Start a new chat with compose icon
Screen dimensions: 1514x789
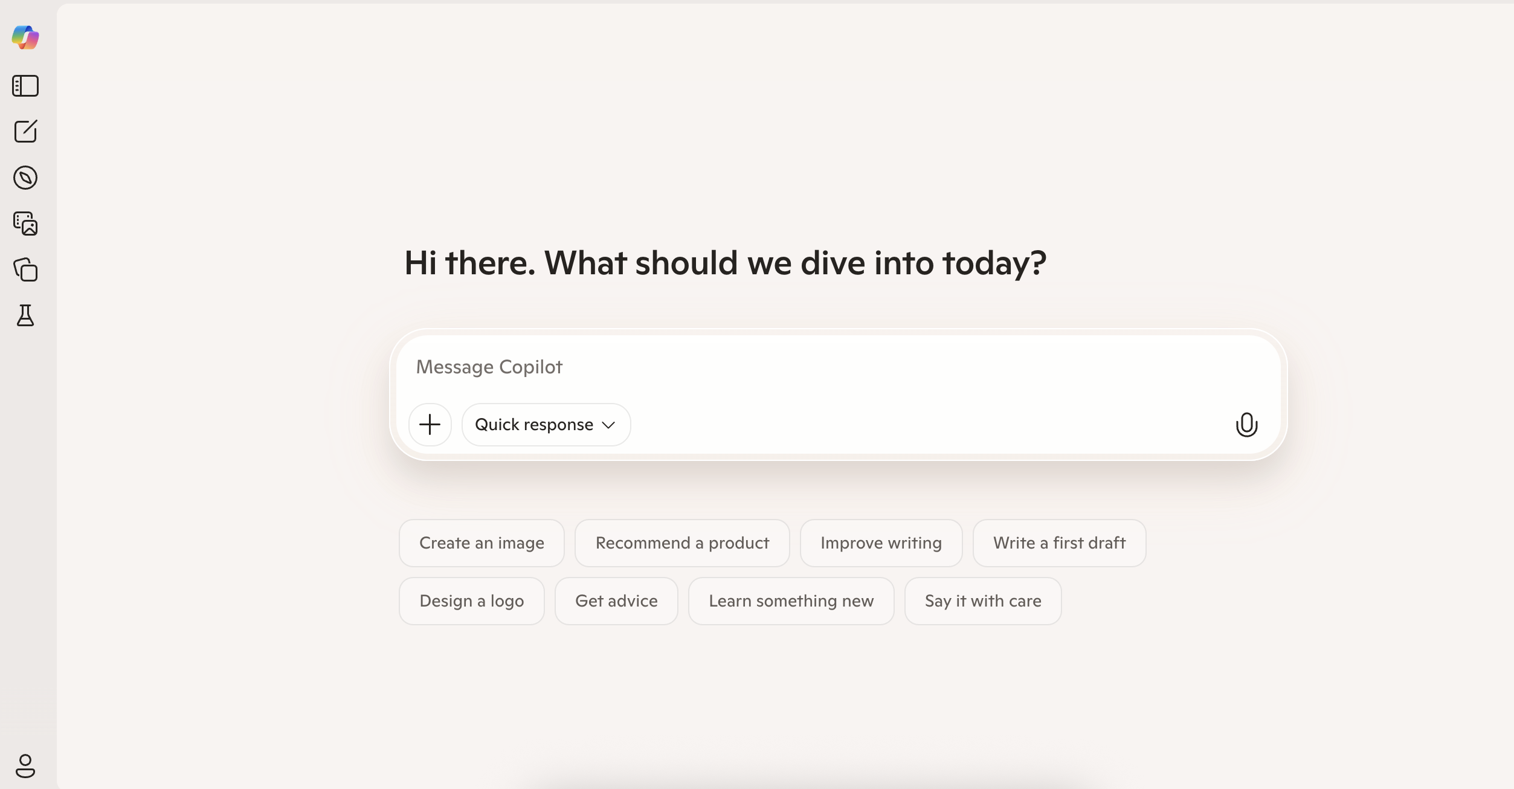[x=25, y=131]
